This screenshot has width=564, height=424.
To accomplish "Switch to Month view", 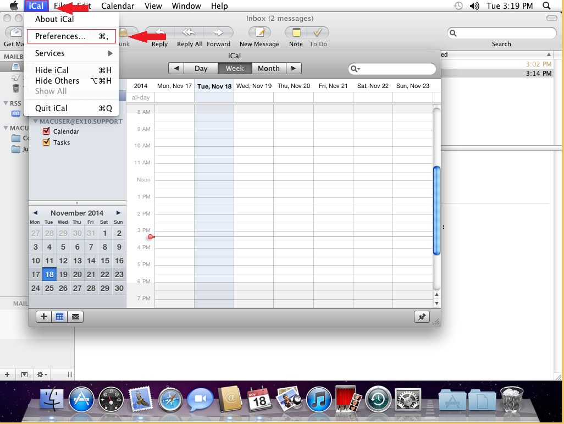I will pos(268,68).
